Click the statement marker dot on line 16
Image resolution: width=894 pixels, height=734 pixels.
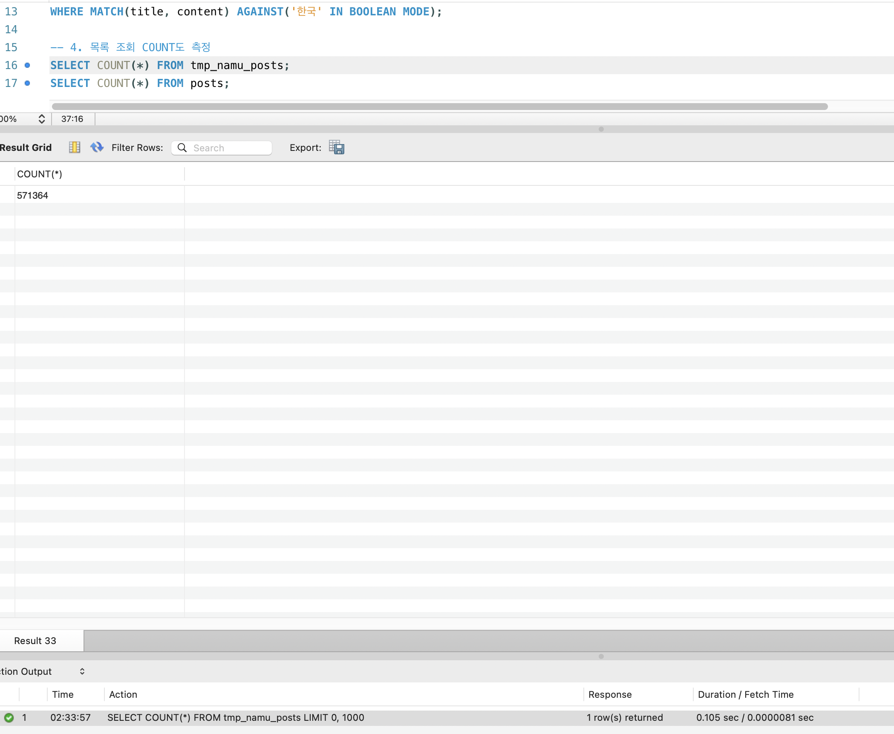(x=27, y=65)
